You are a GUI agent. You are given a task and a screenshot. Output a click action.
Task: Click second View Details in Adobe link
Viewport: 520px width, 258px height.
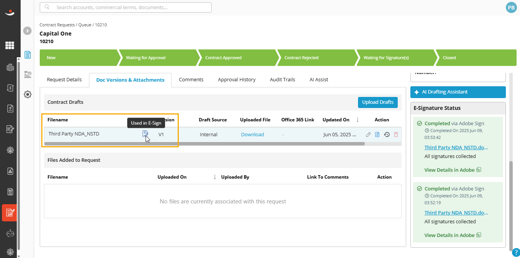coord(453,235)
